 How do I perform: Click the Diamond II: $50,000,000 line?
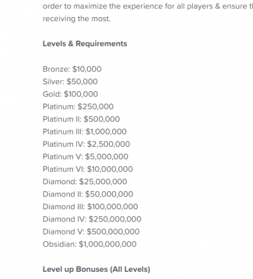[x=88, y=194]
